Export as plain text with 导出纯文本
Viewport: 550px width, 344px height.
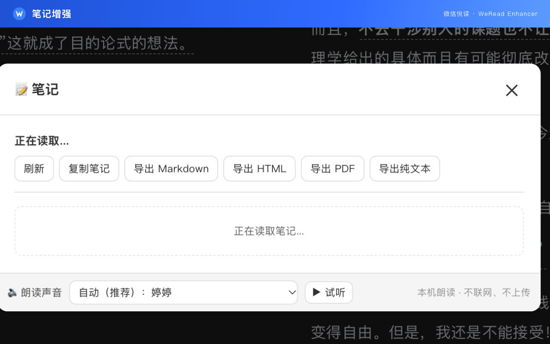(405, 169)
